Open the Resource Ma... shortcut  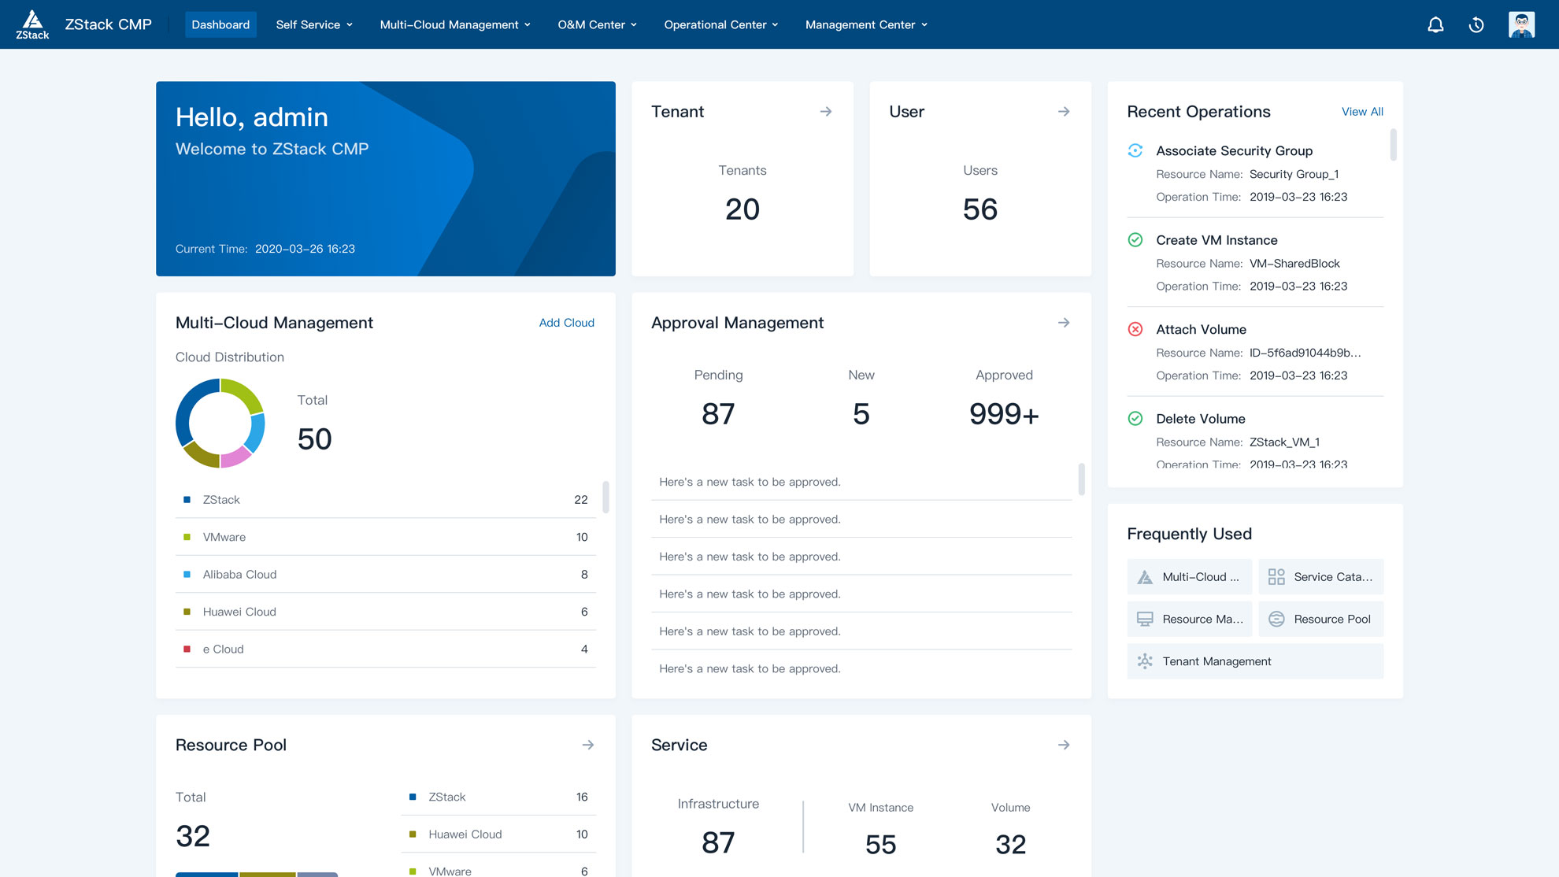click(x=1189, y=620)
